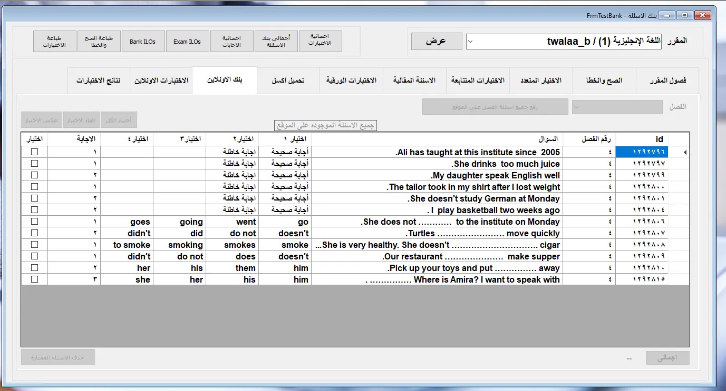Select the بنك الاونلاين tab
The height and width of the screenshot is (391, 726).
[x=225, y=80]
